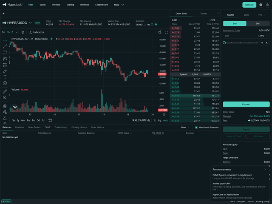Screen dimensions: 272x204
Task: Open quick search on chart
Action: coord(160,32)
